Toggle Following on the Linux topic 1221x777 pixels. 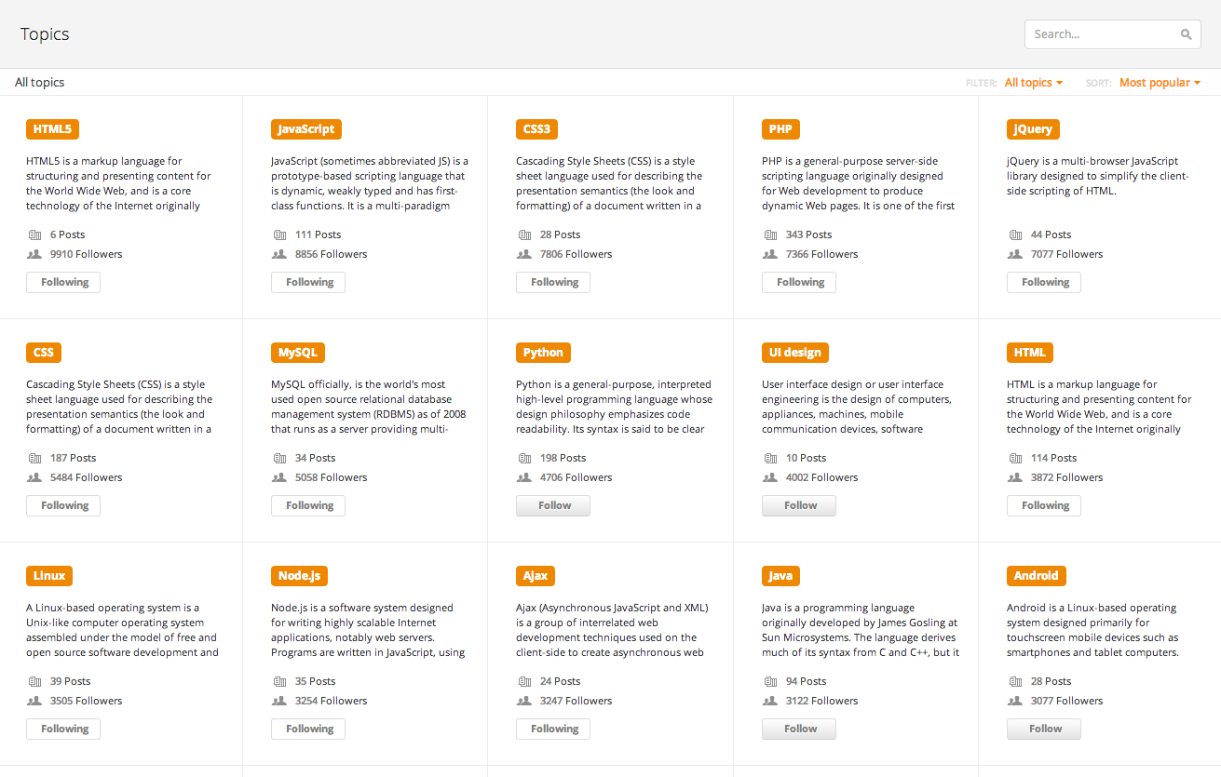63,729
